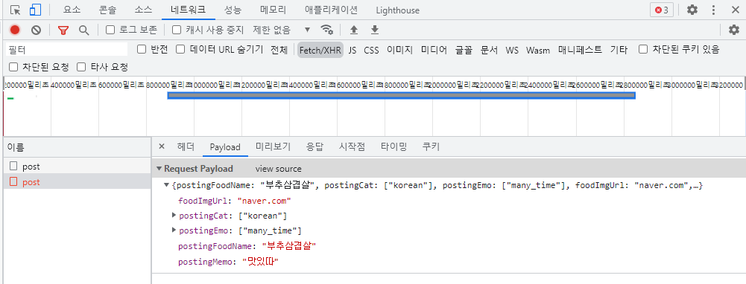Open the 애플리케이션 tab
746x284 pixels.
tap(331, 10)
